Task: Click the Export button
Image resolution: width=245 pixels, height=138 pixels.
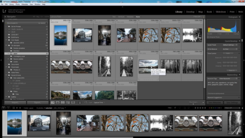Action: point(38,103)
